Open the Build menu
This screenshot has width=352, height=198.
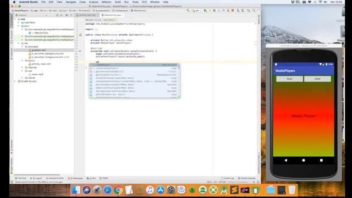(118, 2)
